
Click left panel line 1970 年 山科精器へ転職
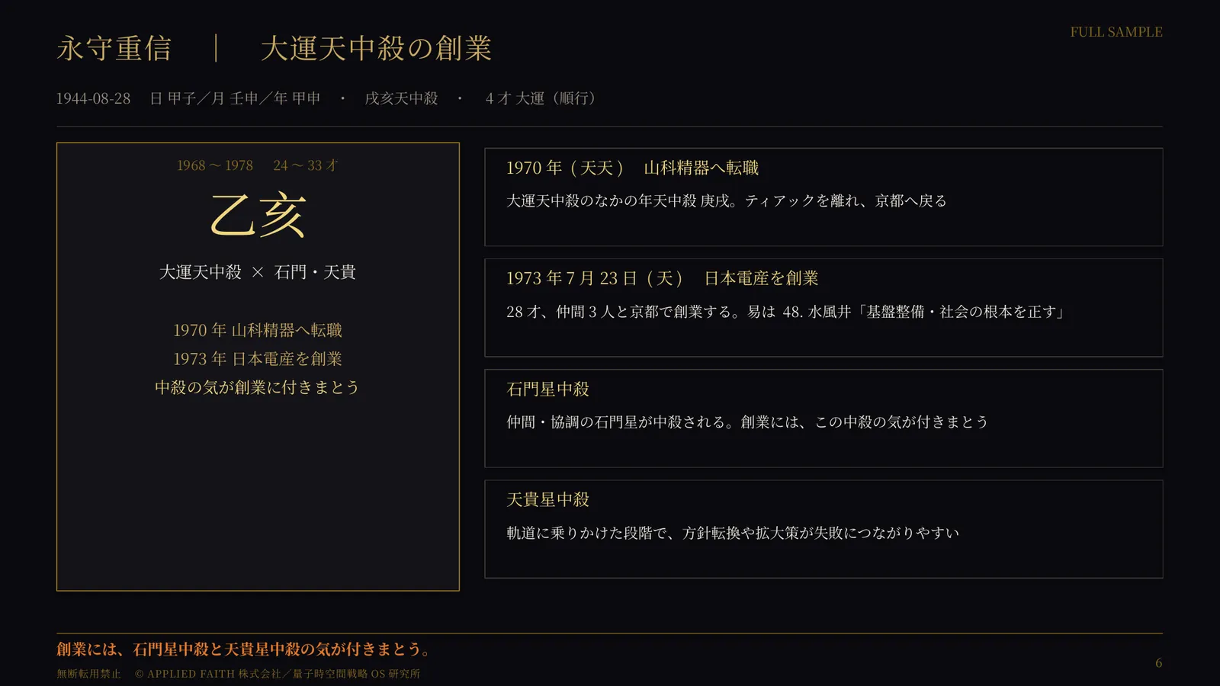tap(258, 330)
